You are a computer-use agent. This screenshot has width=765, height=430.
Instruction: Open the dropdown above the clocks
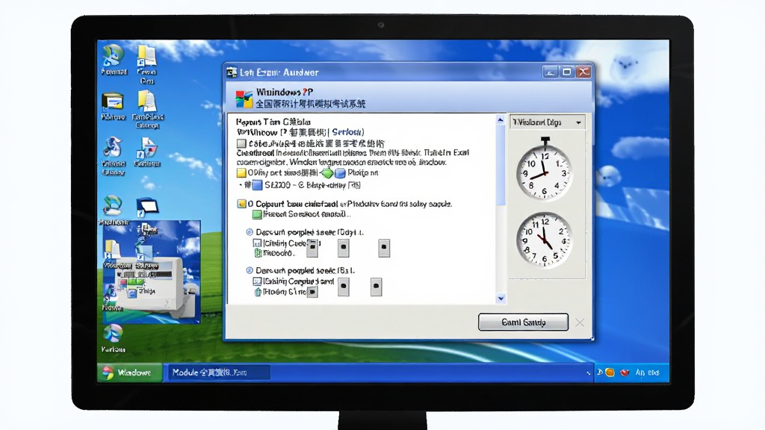tap(548, 122)
